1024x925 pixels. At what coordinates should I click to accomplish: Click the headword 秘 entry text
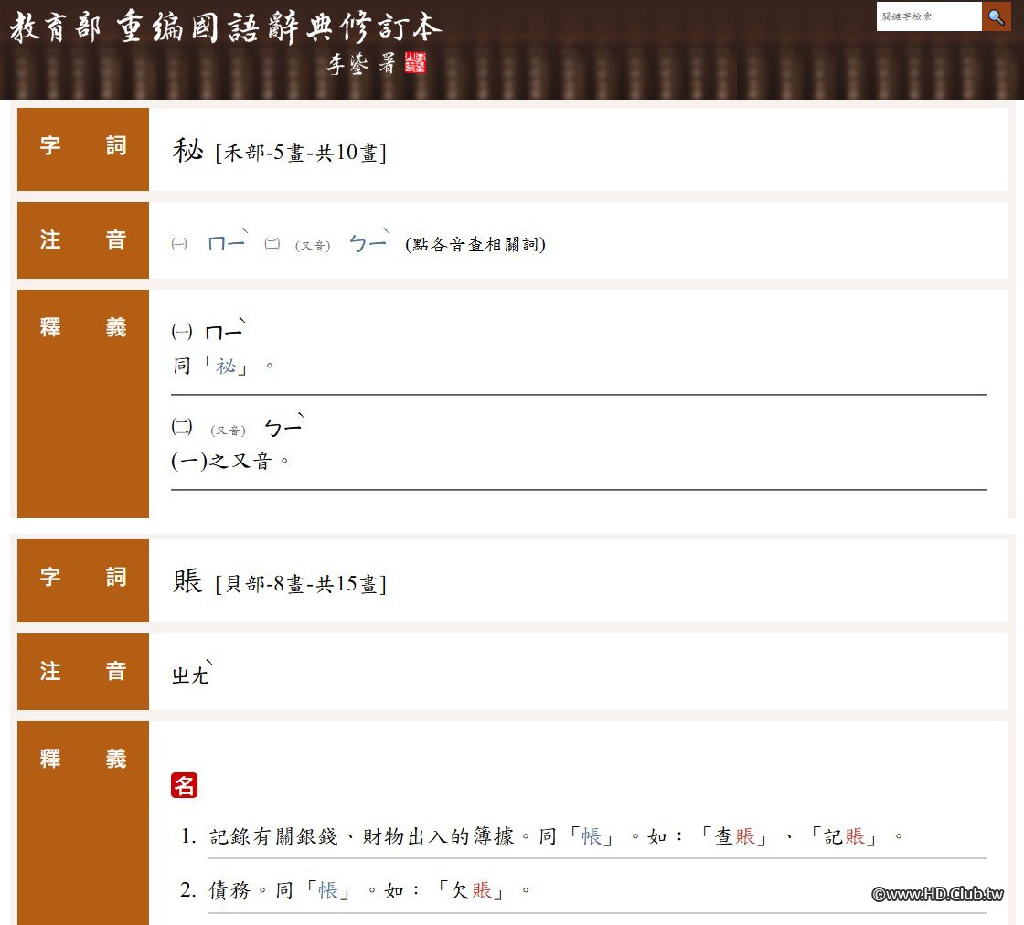(188, 150)
